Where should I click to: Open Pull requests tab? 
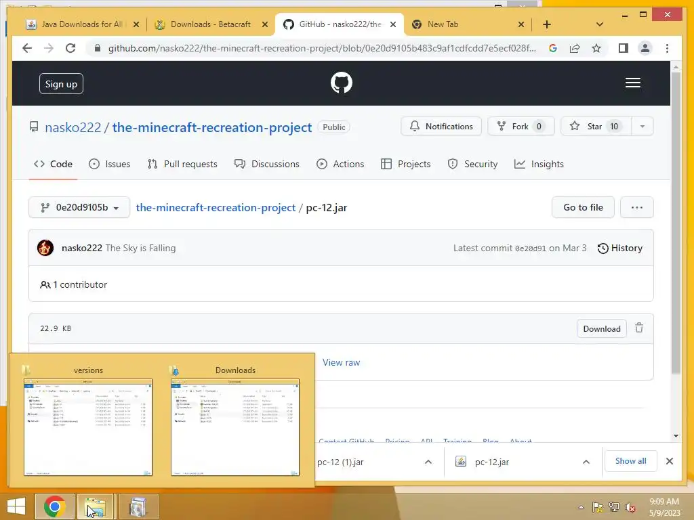[x=182, y=164]
